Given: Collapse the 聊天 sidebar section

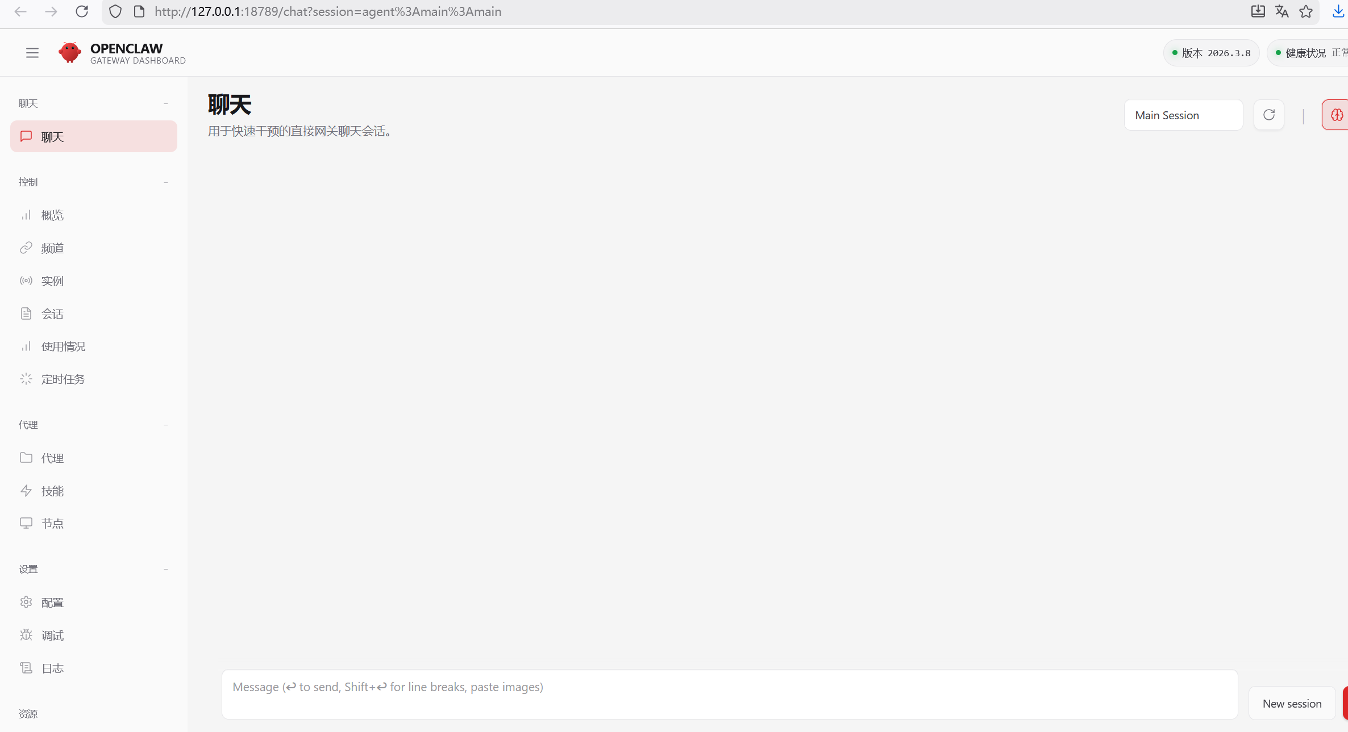Looking at the screenshot, I should tap(166, 103).
